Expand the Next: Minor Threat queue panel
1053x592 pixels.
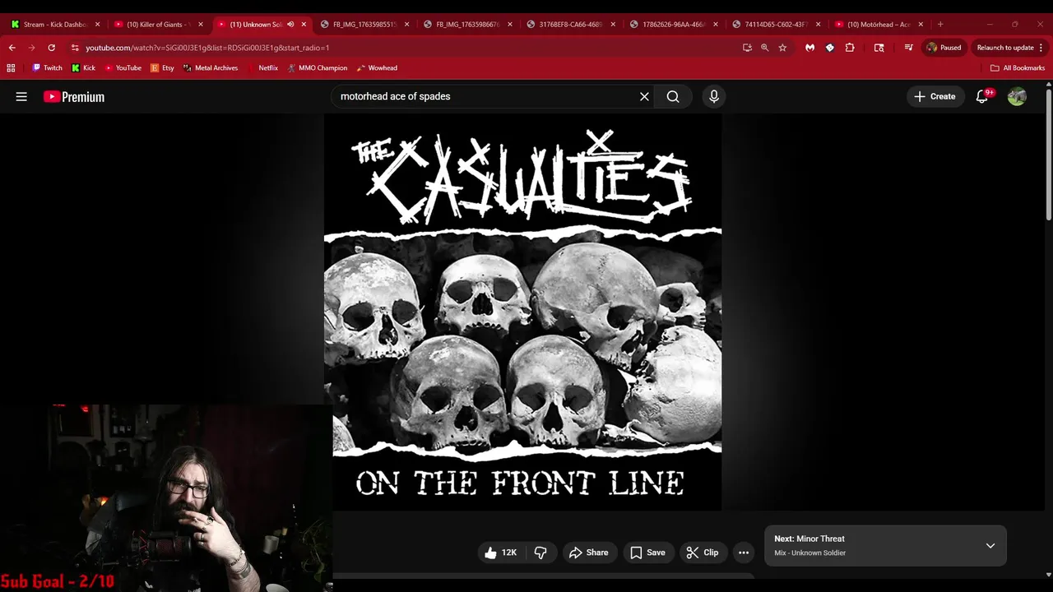coord(990,546)
